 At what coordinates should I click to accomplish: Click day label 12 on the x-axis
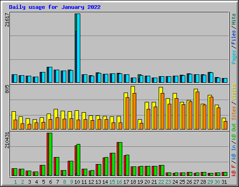(91, 182)
